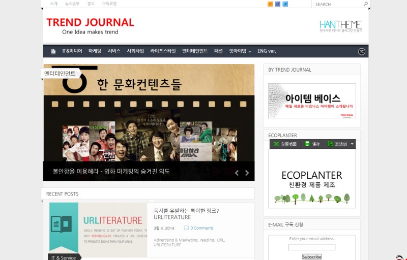Click the 全屏看图 fullscreen view button
Screen dimensions: 407x260
pos(285,144)
